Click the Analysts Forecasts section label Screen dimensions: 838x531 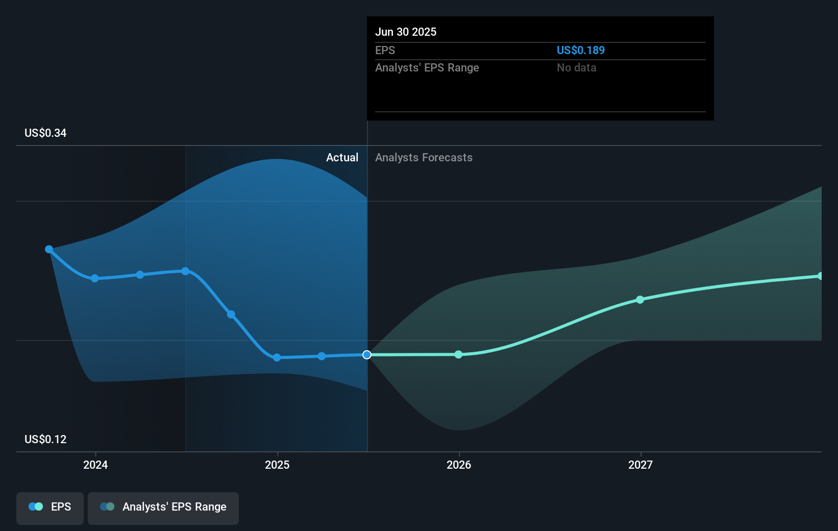tap(424, 158)
